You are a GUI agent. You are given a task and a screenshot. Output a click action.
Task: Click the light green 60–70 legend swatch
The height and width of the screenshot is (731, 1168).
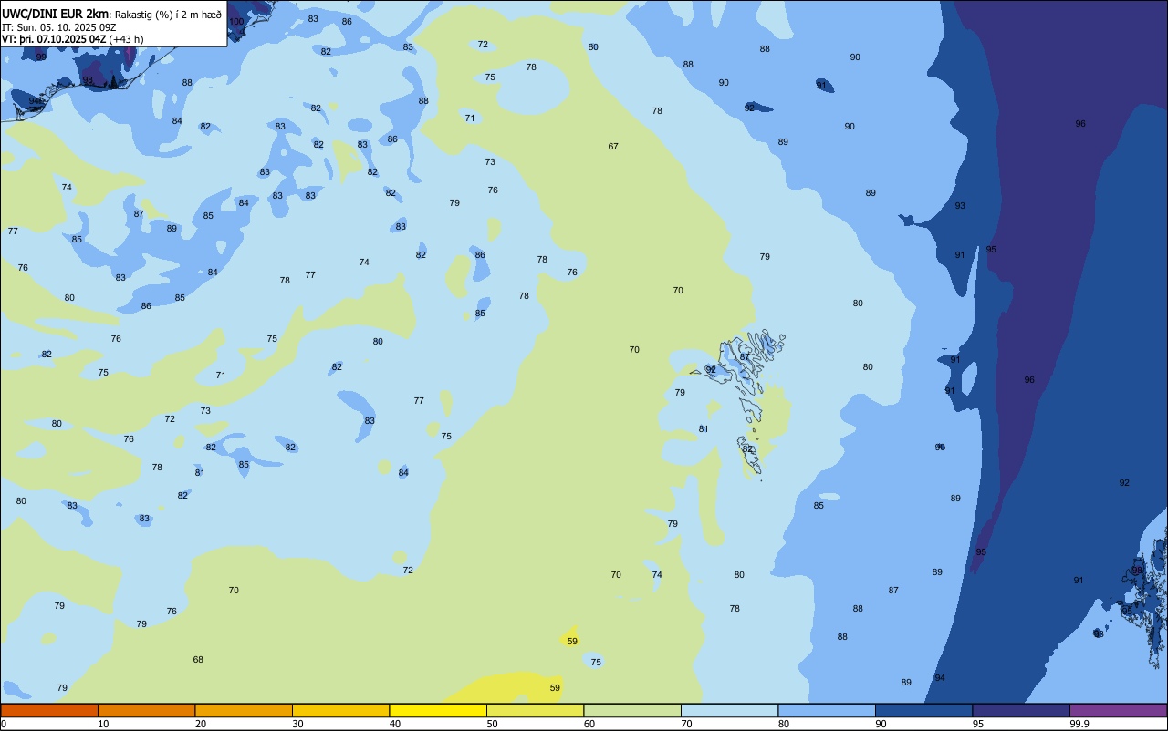tap(632, 710)
